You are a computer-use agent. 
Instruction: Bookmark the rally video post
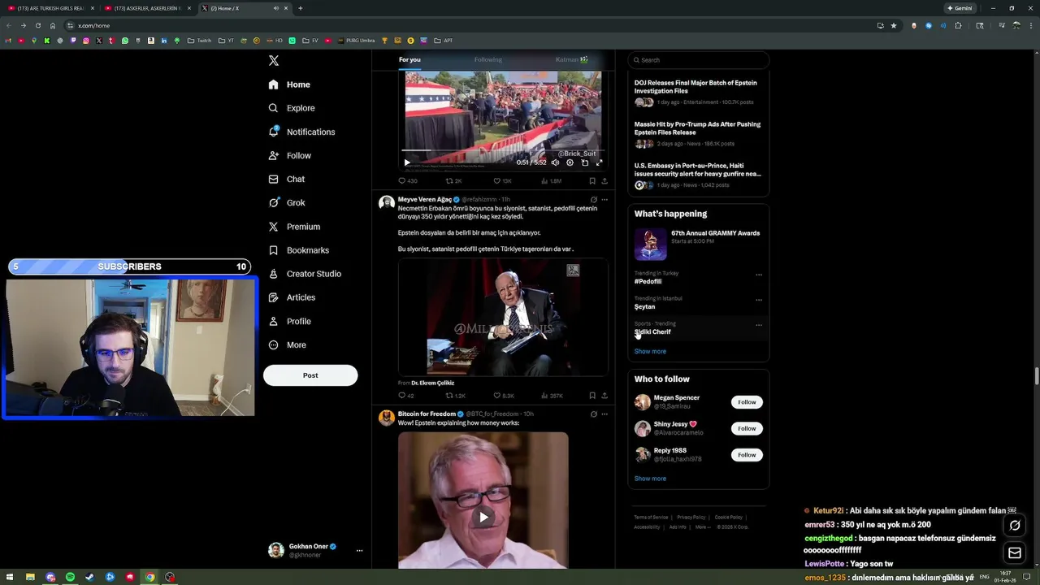[x=592, y=181]
